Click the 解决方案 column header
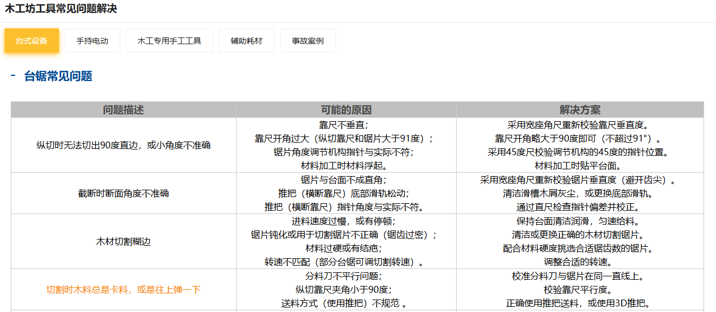Viewport: 716px width, 312px height. (579, 110)
